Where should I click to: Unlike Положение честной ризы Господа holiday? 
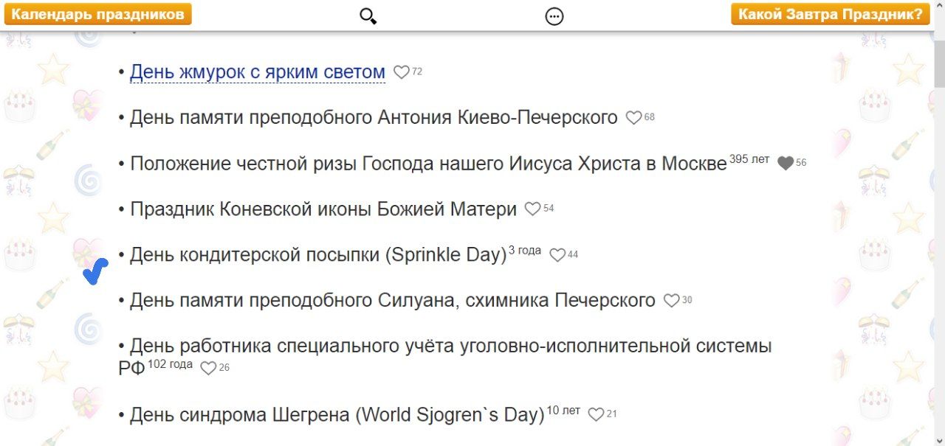[786, 164]
